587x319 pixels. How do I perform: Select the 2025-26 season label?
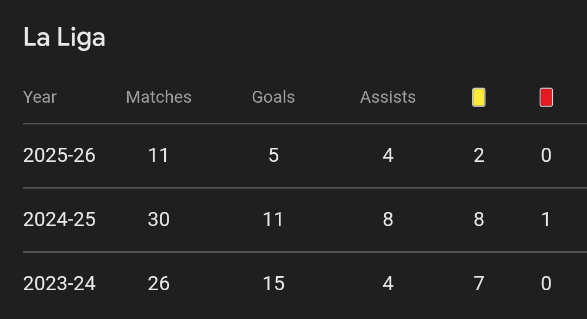[59, 155]
